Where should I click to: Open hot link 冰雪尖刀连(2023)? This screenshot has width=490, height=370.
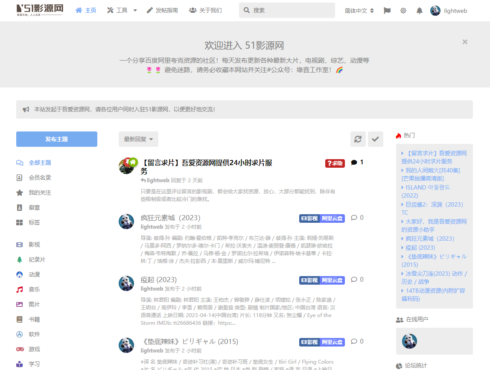point(435,277)
